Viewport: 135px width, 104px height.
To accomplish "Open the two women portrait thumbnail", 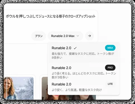I will pyautogui.click(x=69, y=88).
